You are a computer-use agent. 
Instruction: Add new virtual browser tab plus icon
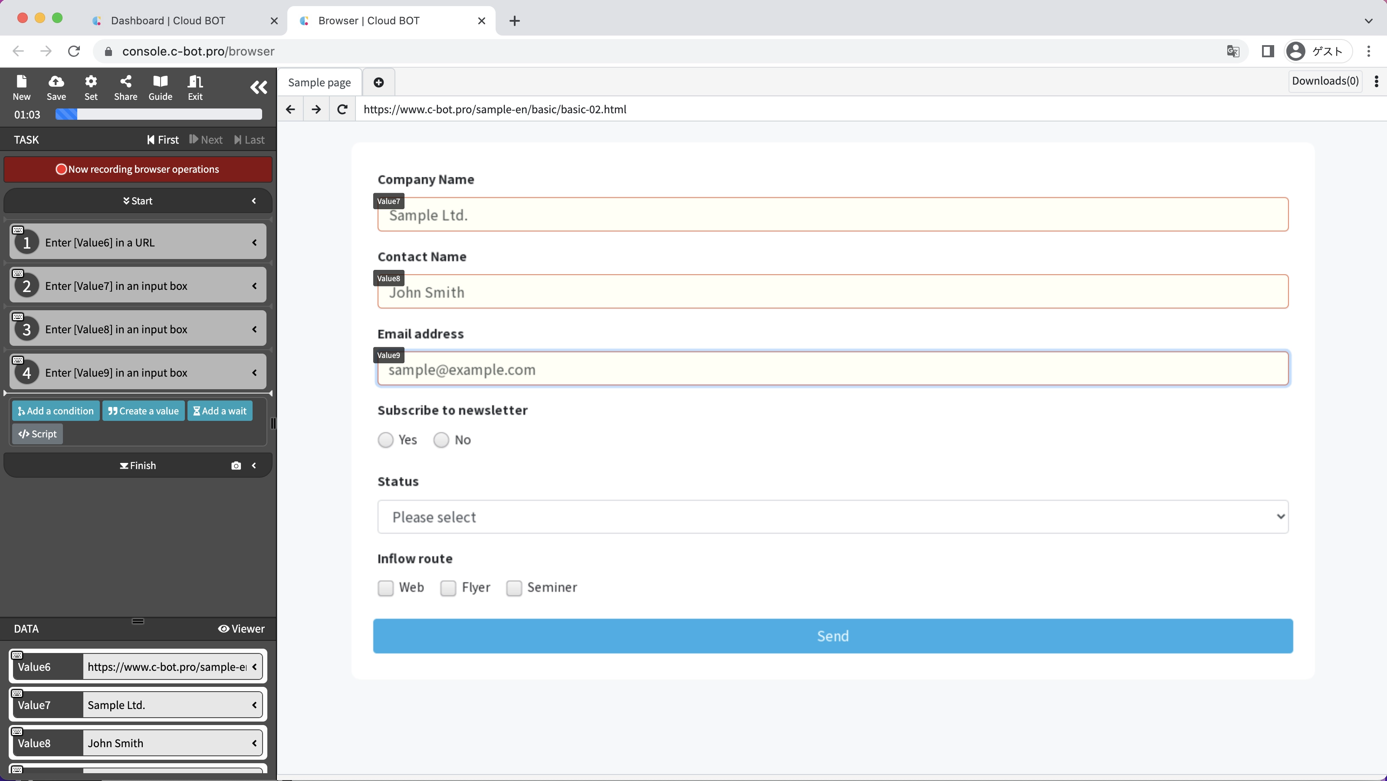coord(378,82)
